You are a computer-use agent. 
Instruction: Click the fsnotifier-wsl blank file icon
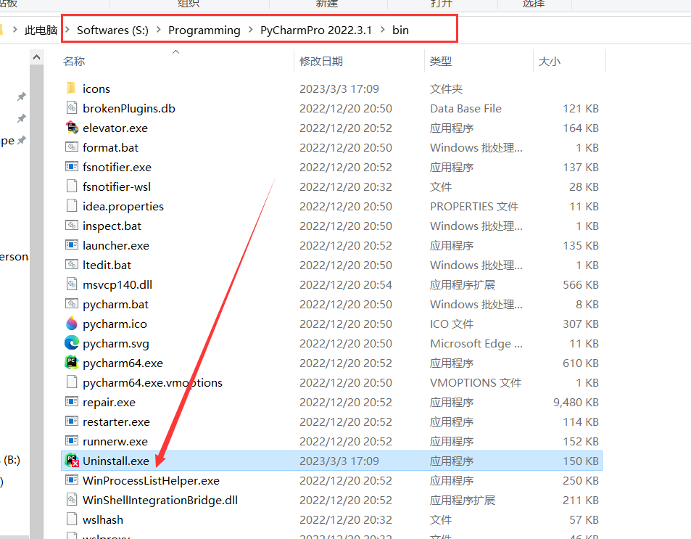(x=71, y=186)
